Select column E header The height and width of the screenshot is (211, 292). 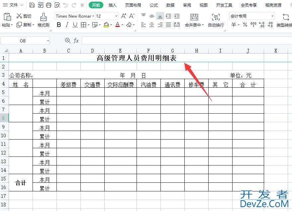(121, 51)
